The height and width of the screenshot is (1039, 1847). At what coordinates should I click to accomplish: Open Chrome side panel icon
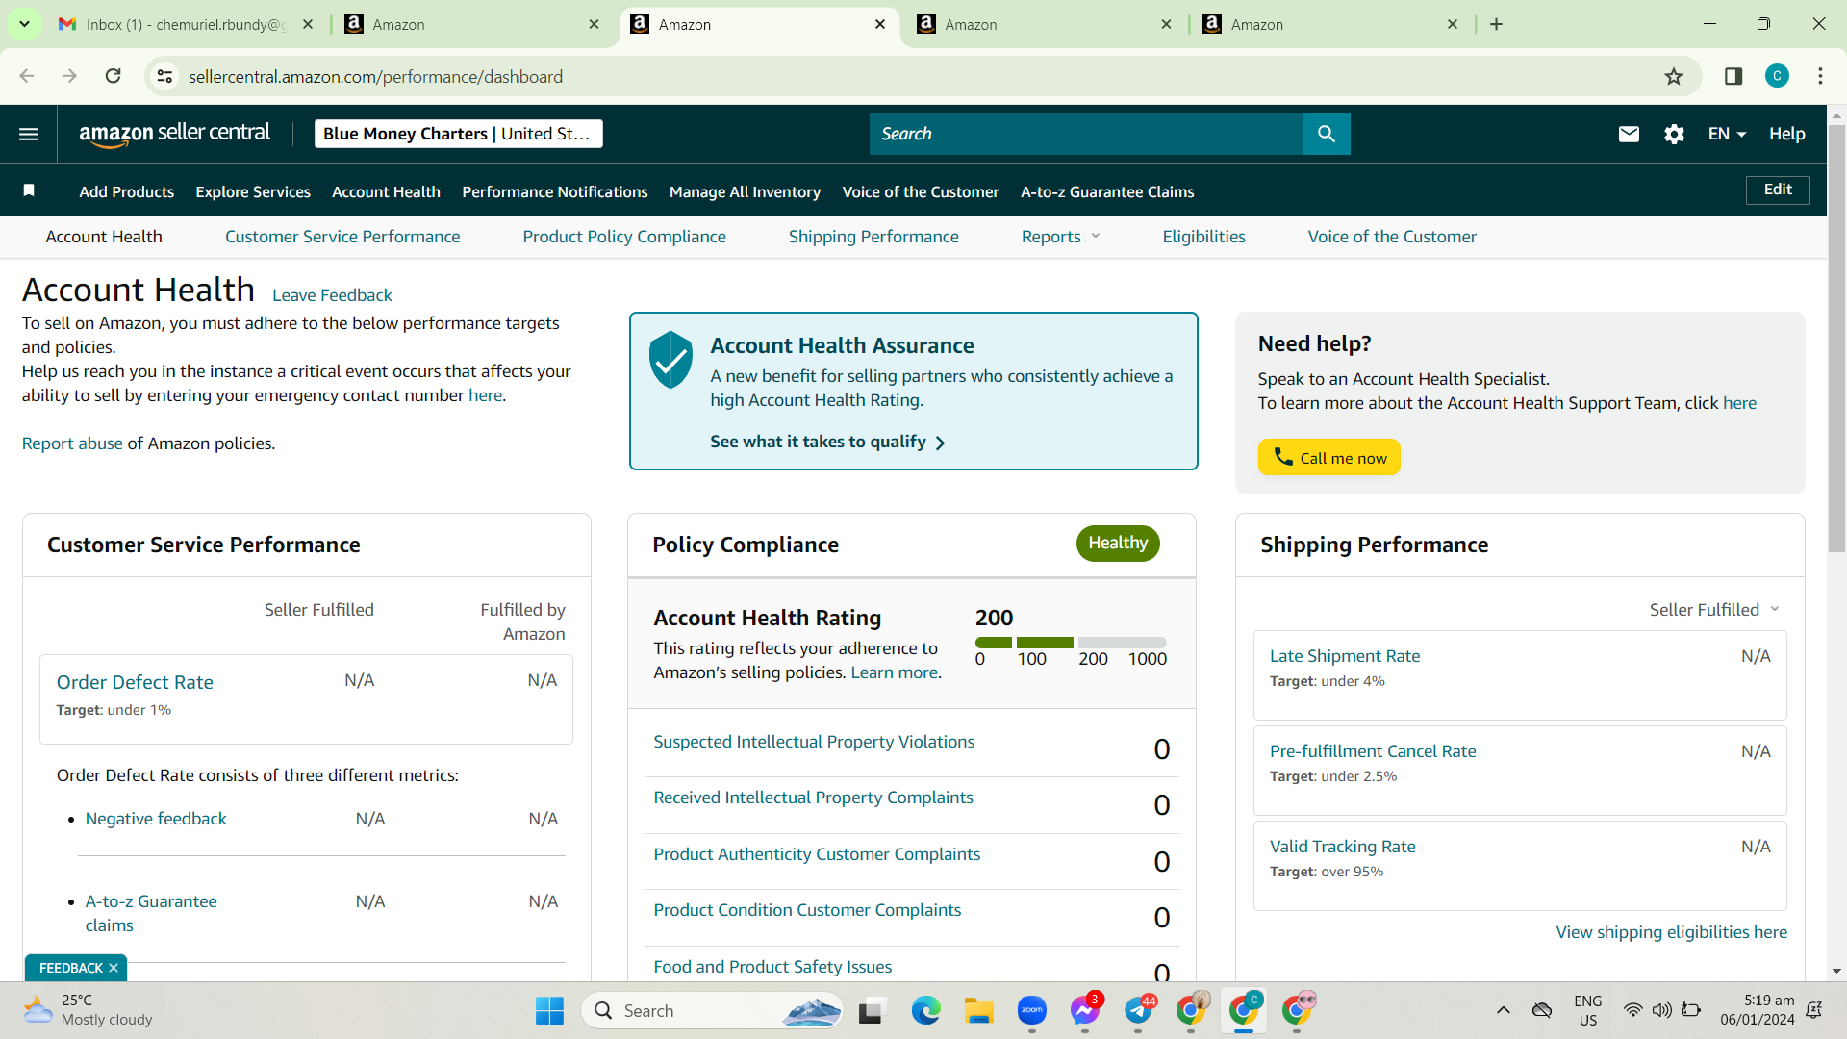tap(1733, 76)
